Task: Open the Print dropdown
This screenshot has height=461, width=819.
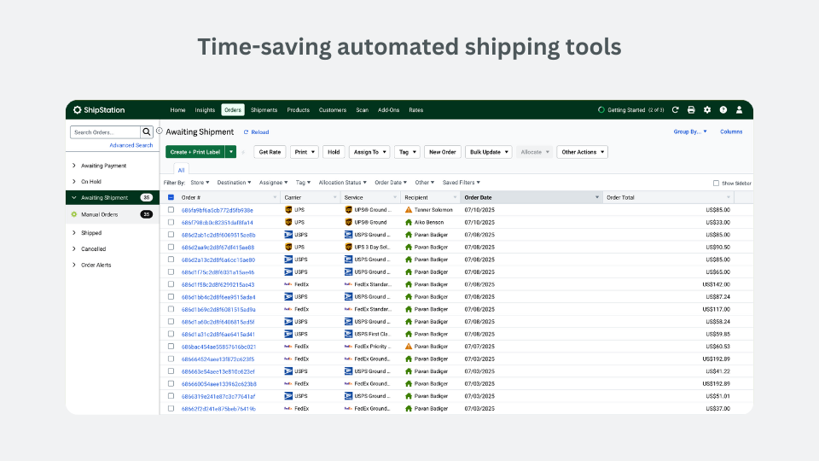Action: coord(305,152)
